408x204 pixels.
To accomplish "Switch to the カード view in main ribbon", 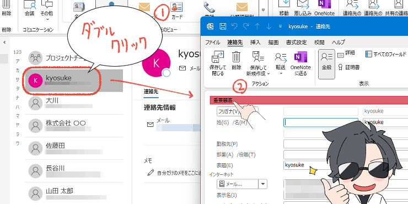I will pyautogui.click(x=177, y=11).
